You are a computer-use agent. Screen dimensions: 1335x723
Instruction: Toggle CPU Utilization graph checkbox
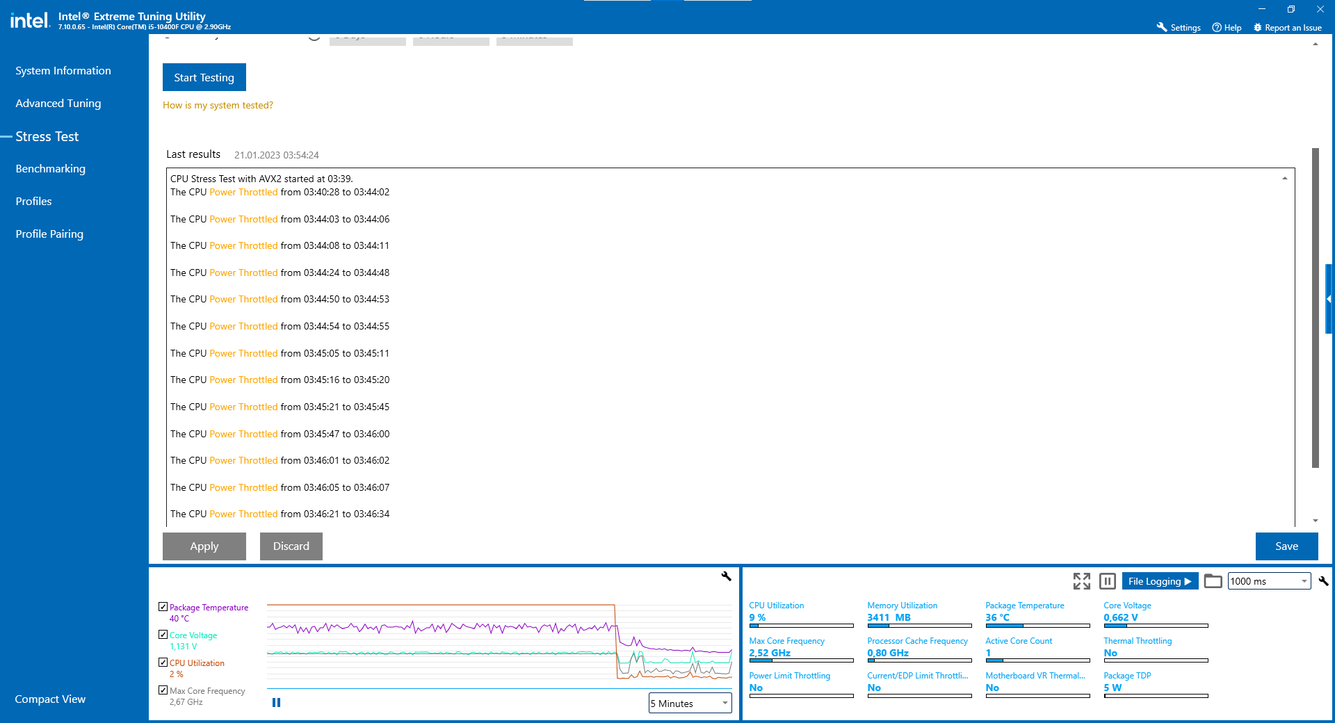click(x=163, y=662)
